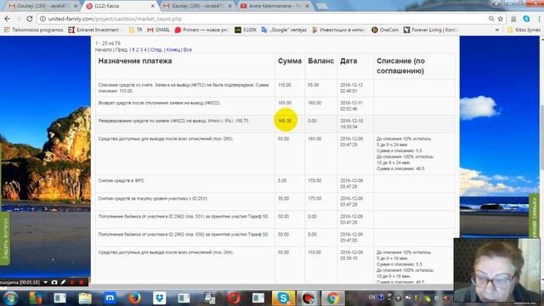544x306 pixels.
Task: Open a new tab with the new-tab button
Action: 322,6
